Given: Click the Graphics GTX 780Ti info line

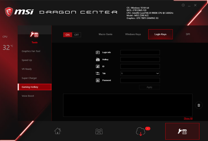Looking at the screenshot, I should tap(142, 18).
